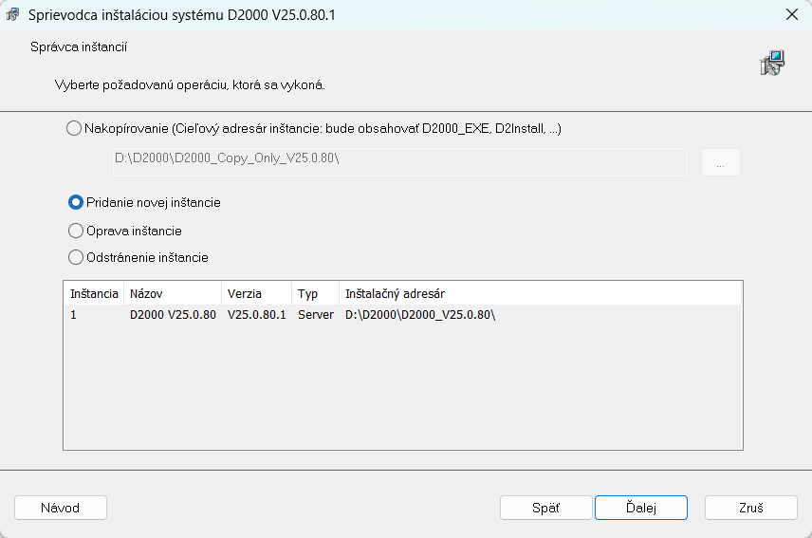This screenshot has width=812, height=538.
Task: Click the Verzia column header
Action: [256, 294]
